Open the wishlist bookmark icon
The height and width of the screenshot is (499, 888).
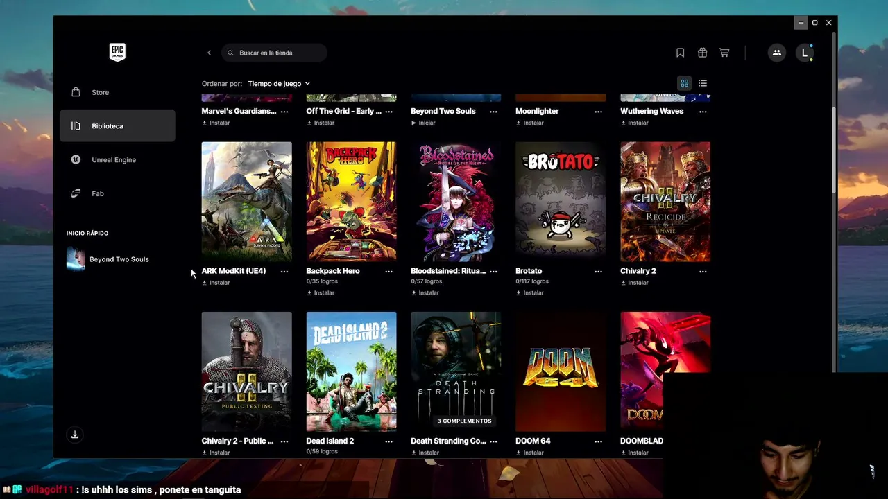680,53
